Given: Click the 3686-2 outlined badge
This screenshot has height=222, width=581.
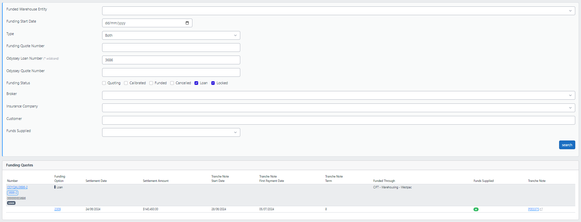Looking at the screenshot, I should coord(12,193).
